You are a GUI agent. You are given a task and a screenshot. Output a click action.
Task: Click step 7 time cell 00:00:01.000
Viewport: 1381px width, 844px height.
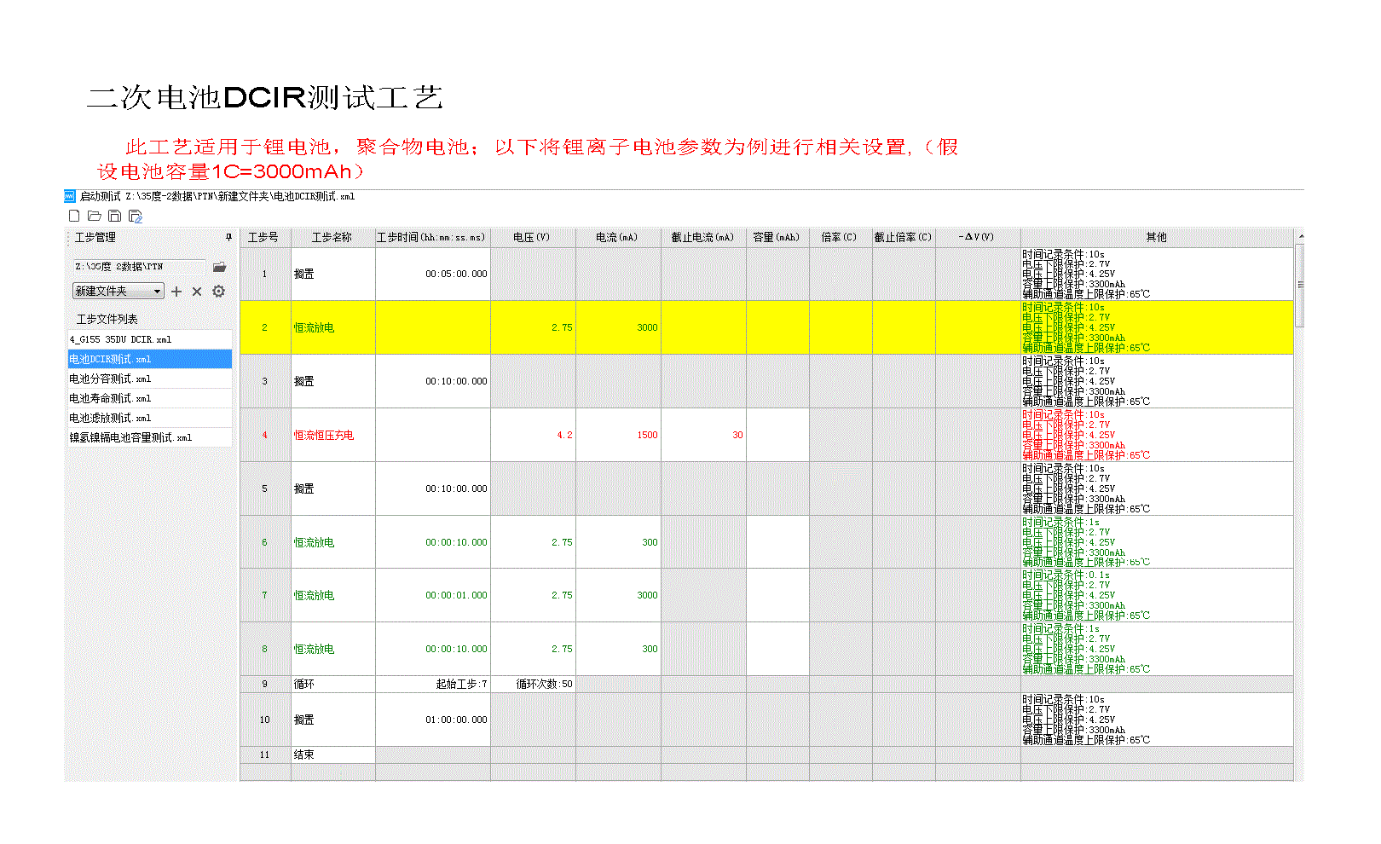tap(432, 595)
